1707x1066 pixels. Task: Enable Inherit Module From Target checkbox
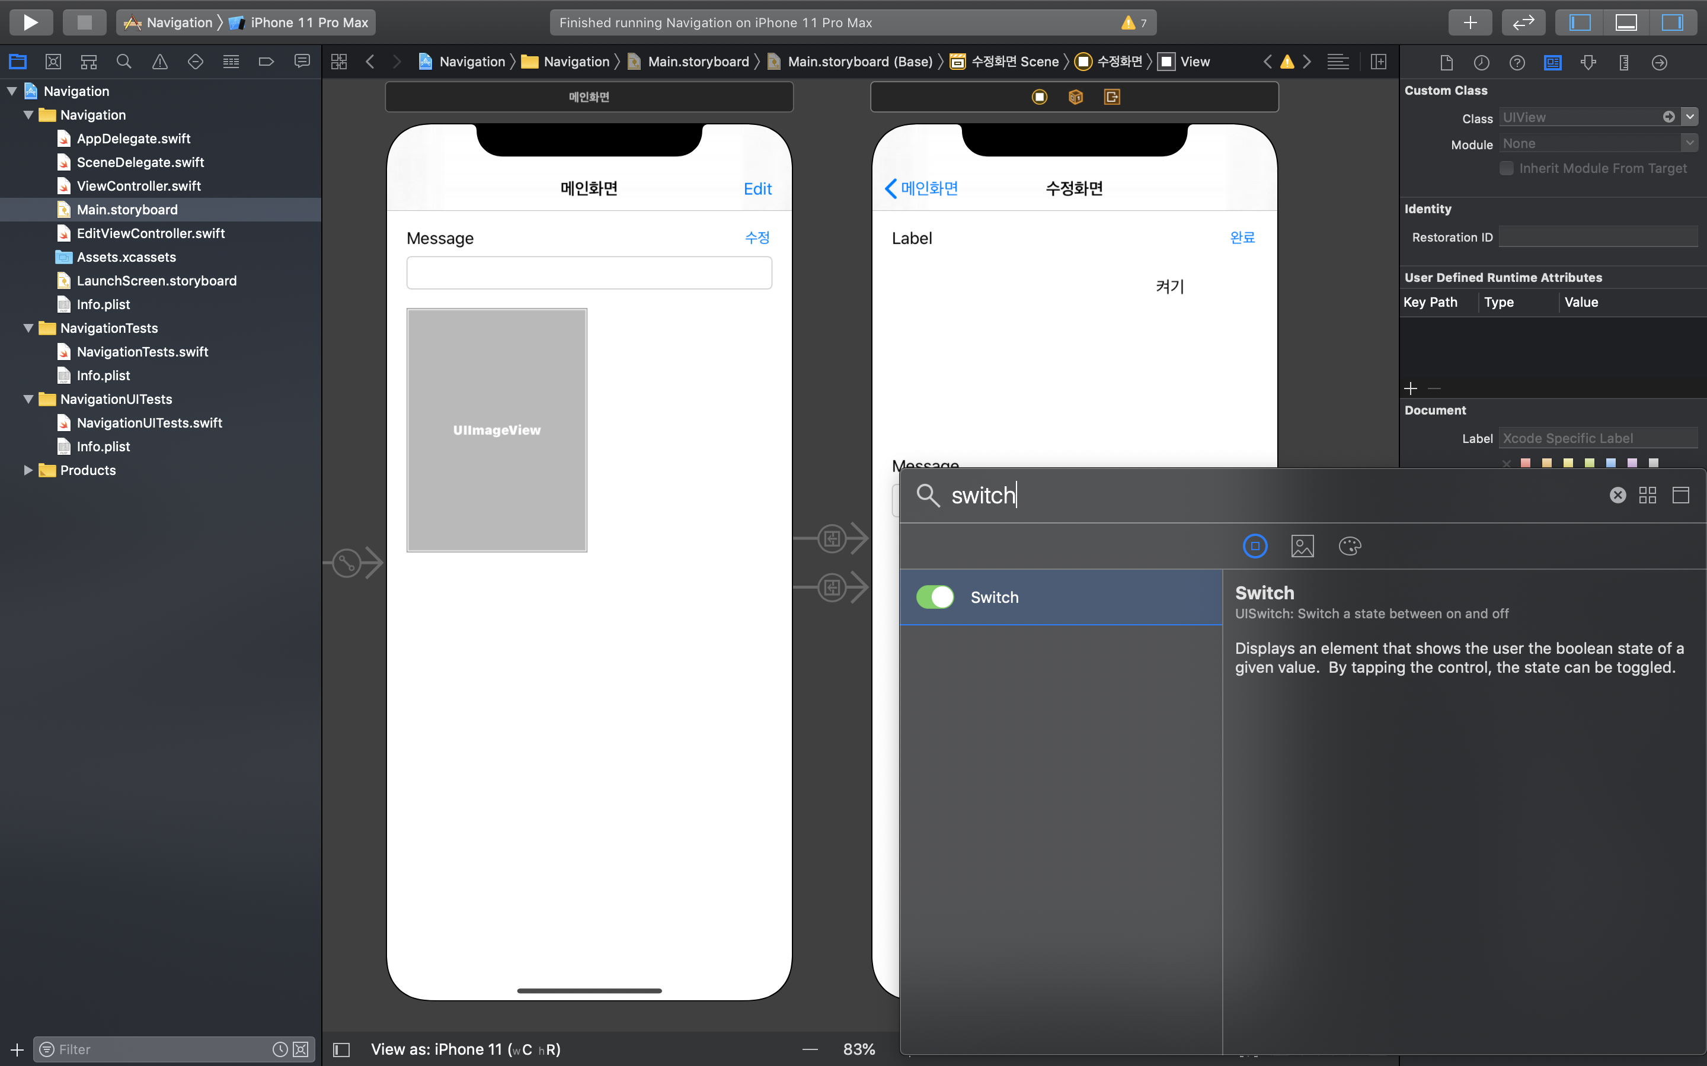[x=1507, y=169]
